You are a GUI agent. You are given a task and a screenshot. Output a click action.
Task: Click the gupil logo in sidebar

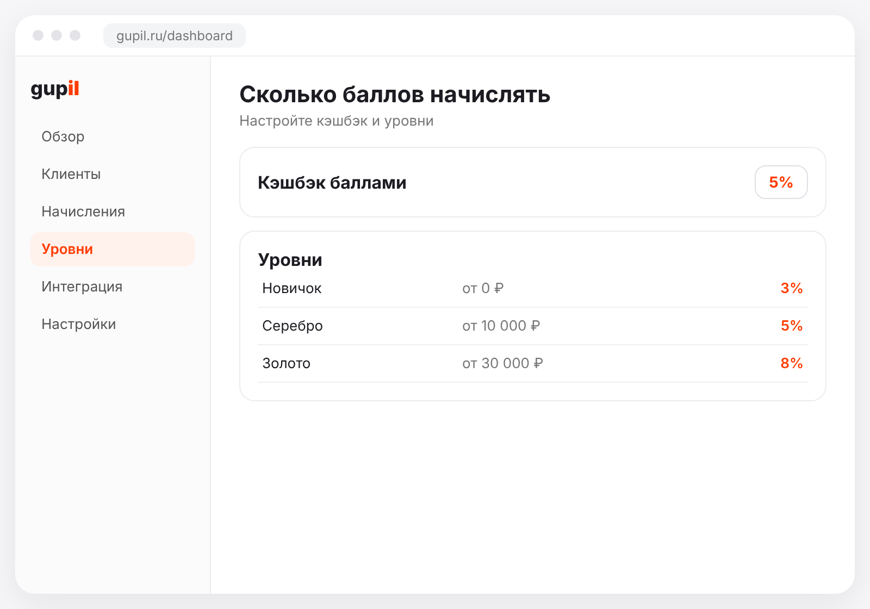click(55, 89)
